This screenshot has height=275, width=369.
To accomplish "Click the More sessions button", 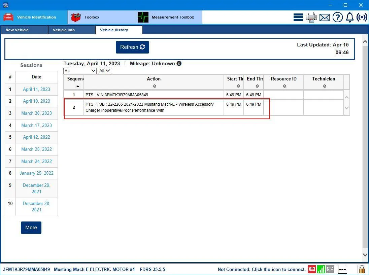I will [31, 228].
